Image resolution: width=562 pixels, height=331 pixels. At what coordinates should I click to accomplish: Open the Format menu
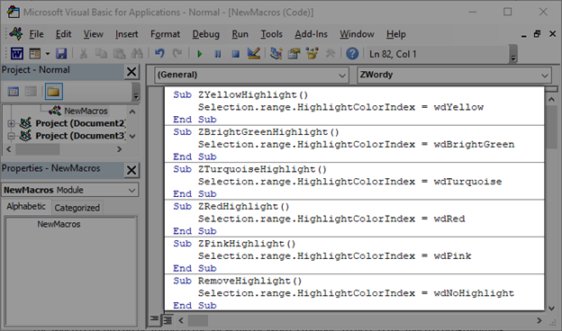point(165,34)
